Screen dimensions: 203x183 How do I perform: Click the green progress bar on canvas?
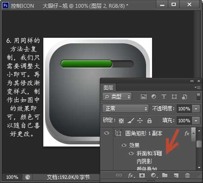(87, 64)
